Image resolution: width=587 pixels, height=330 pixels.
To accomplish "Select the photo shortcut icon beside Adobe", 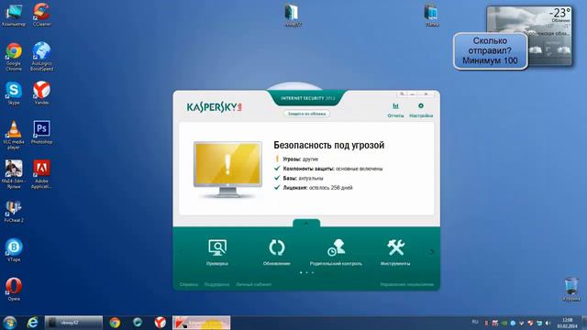I will click(14, 174).
